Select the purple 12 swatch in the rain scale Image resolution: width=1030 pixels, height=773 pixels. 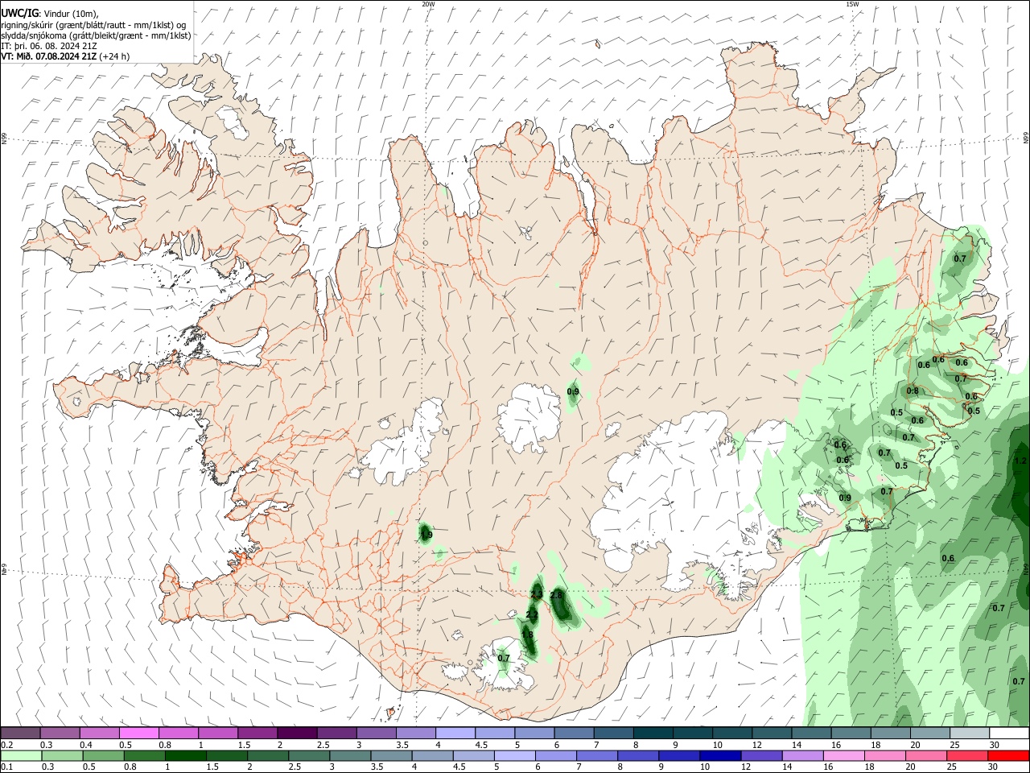click(762, 755)
